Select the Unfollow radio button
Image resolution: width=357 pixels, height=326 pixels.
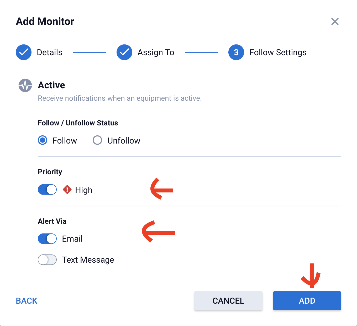click(x=97, y=140)
